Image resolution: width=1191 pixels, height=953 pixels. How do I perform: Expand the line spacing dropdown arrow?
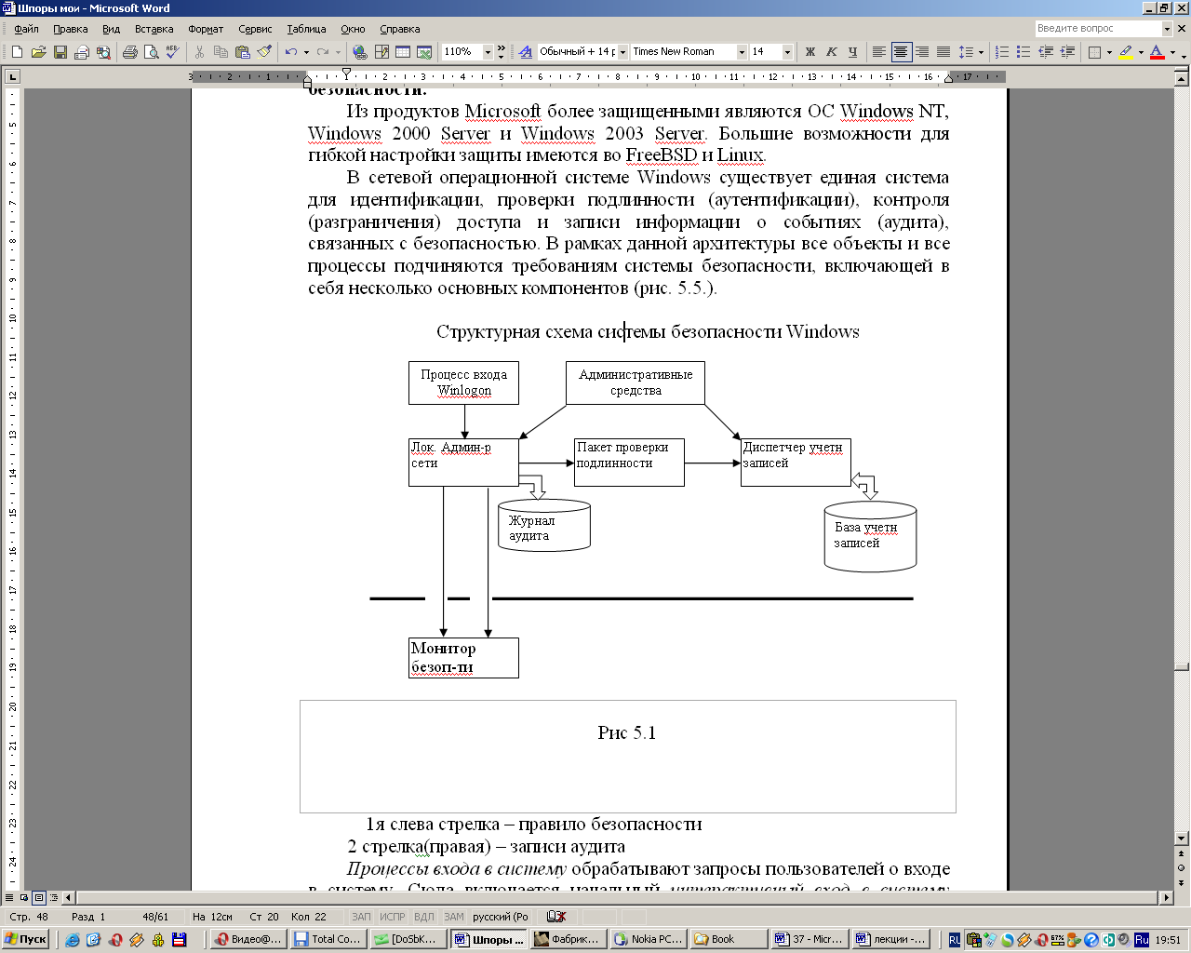tap(981, 52)
